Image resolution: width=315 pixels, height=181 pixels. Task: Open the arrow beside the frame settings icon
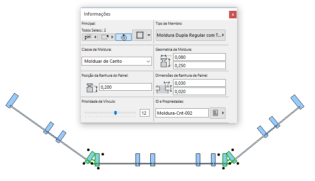(x=149, y=36)
